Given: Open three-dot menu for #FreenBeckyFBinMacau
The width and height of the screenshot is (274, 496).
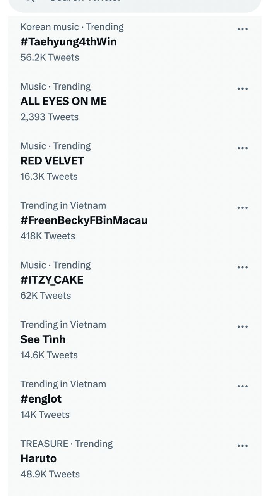Looking at the screenshot, I should coord(243,208).
